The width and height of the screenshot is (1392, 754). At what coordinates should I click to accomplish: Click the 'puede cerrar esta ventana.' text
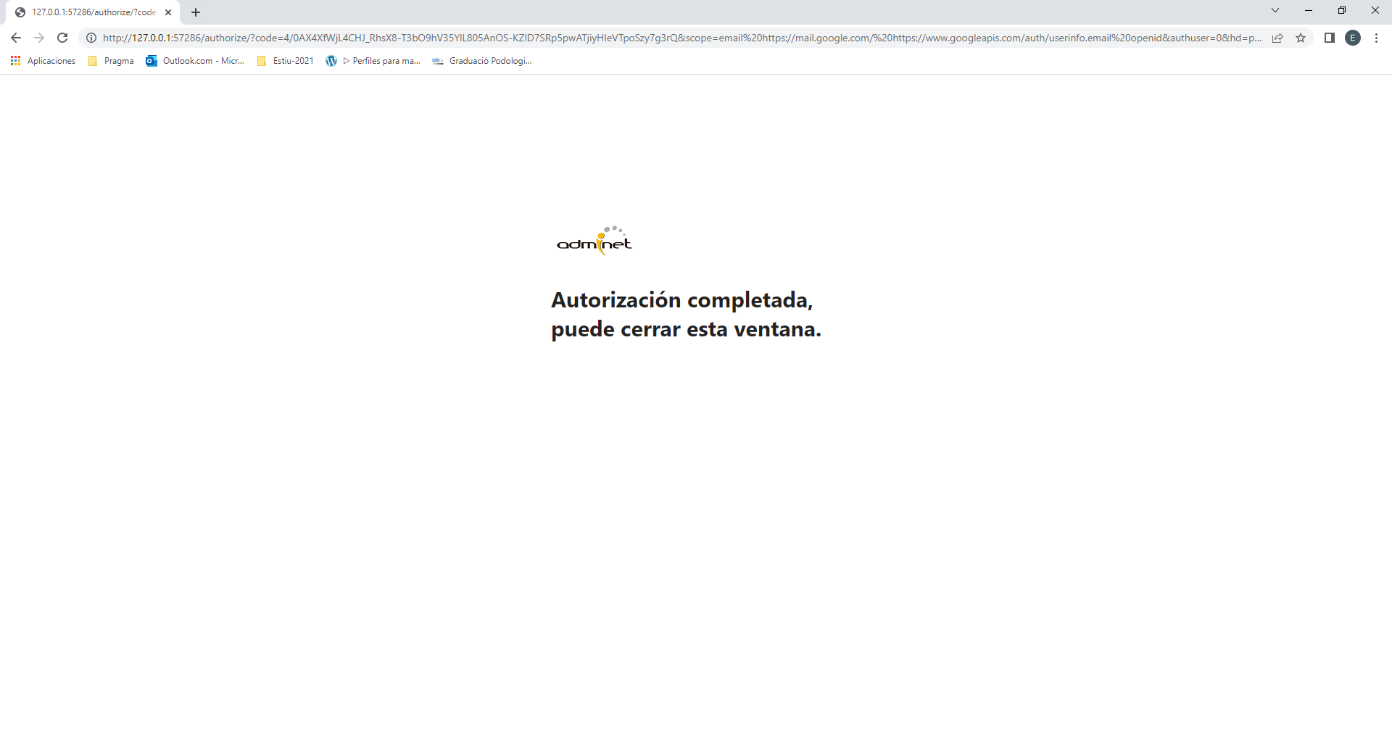(x=687, y=329)
